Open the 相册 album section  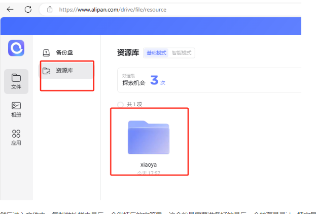(x=16, y=109)
